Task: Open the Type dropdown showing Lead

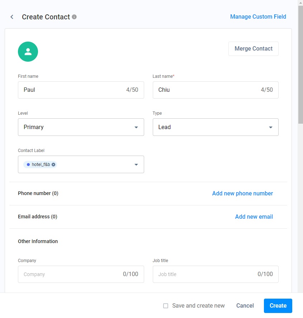Action: (x=215, y=127)
